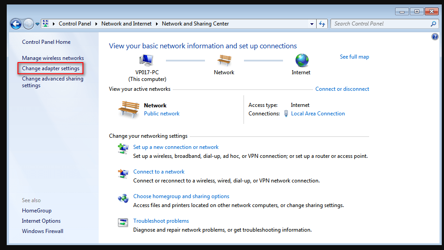The width and height of the screenshot is (444, 250).
Task: Expand the arrow after Network and Internet breadcrumb
Action: pyautogui.click(x=157, y=24)
